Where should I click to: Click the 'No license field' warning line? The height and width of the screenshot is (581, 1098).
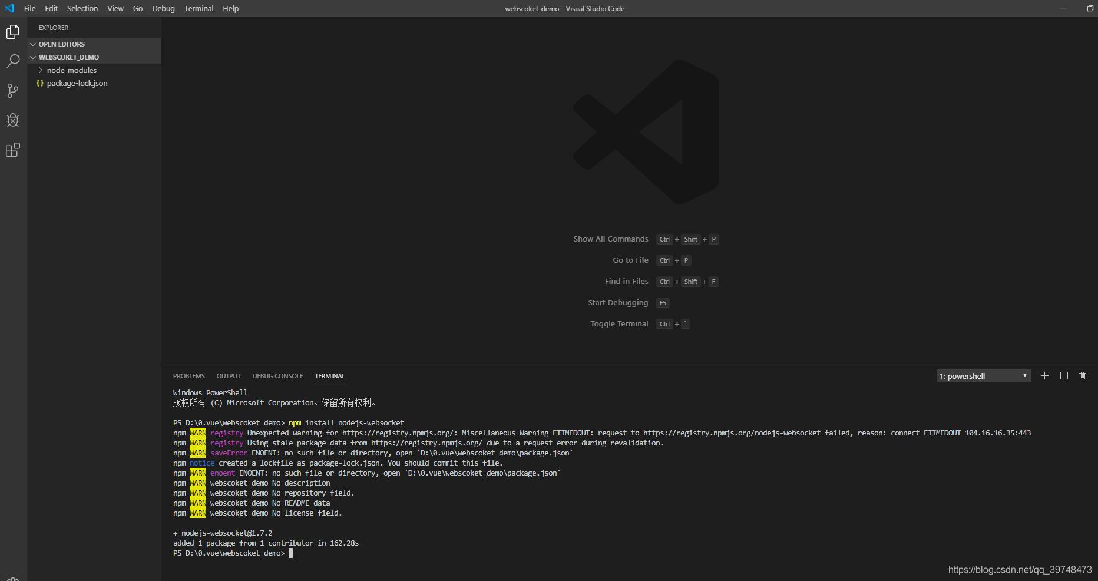pyautogui.click(x=257, y=513)
